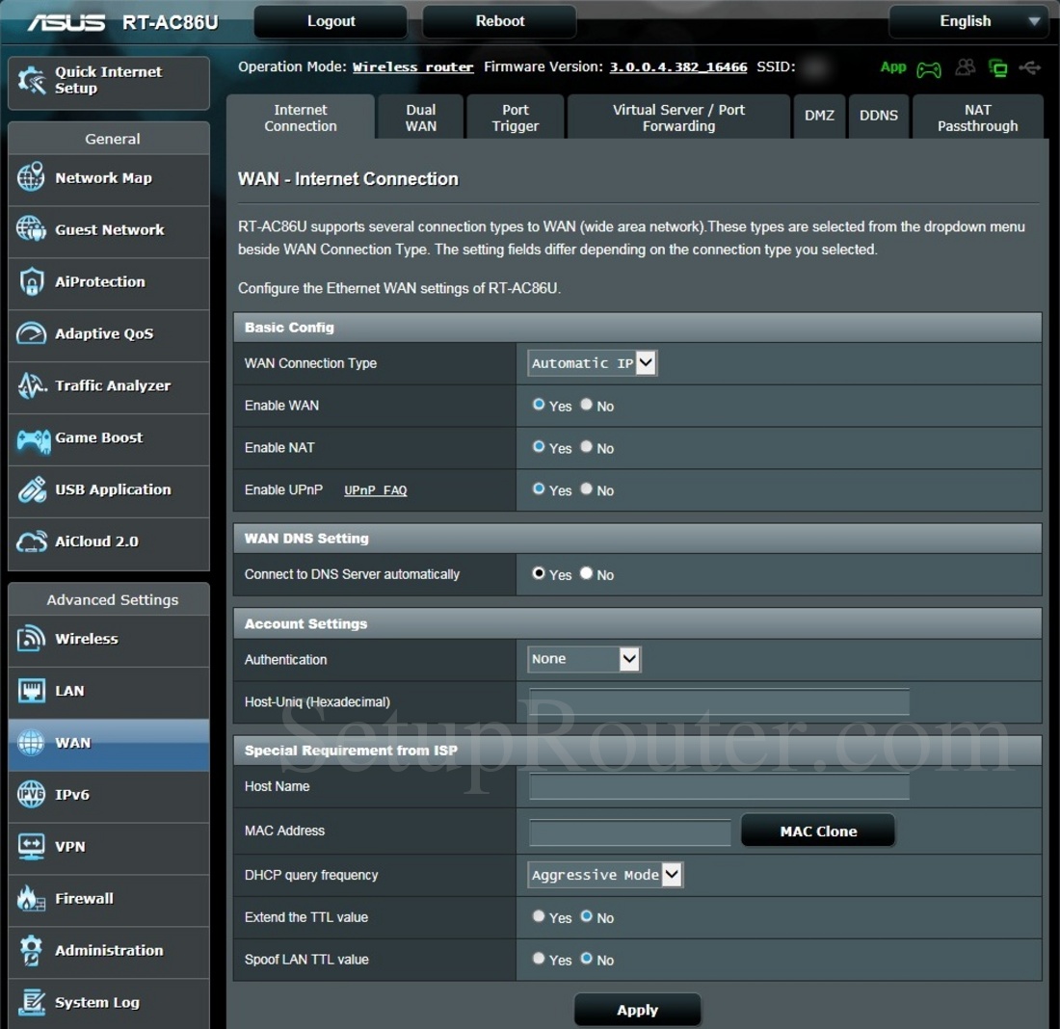Select Yes for Extend the TTL value
The width and height of the screenshot is (1060, 1029).
(539, 917)
